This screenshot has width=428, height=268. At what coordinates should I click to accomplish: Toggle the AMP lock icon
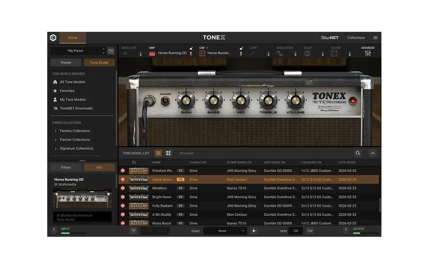tap(191, 48)
